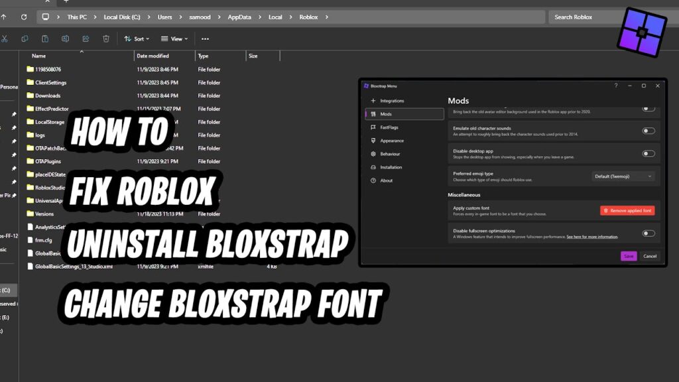Open Installation page in Bloxstrap sidebar
Screen dimensions: 679x382
[x=405, y=167]
